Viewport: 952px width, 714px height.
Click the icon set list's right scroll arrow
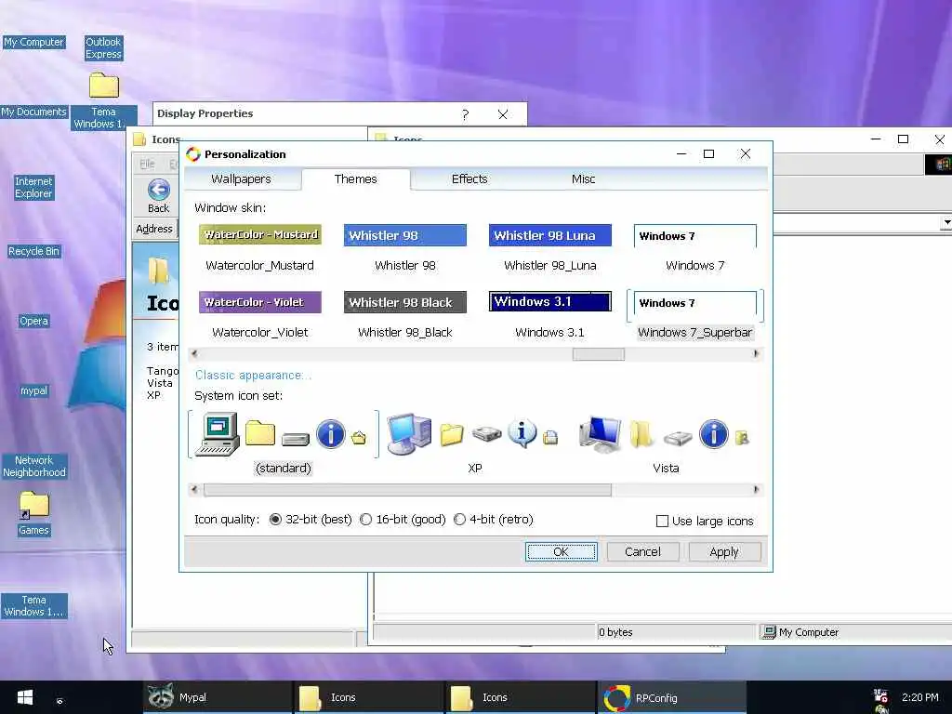pos(756,490)
